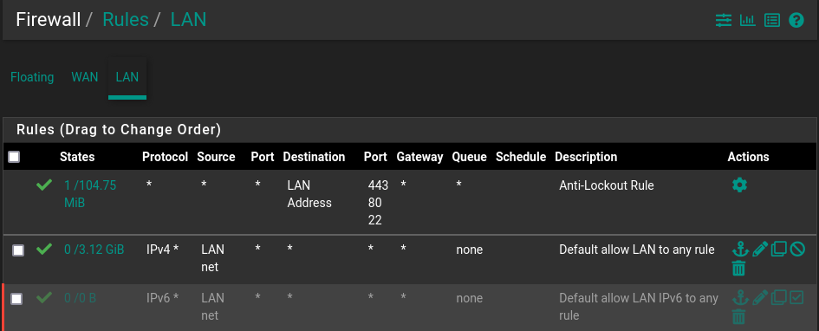Viewport: 819px width, 331px height.
Task: Open Anti-Lockout Rule gear settings
Action: [739, 185]
